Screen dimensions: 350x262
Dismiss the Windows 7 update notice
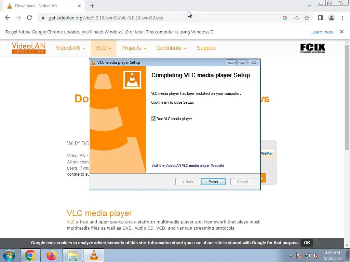click(x=341, y=32)
